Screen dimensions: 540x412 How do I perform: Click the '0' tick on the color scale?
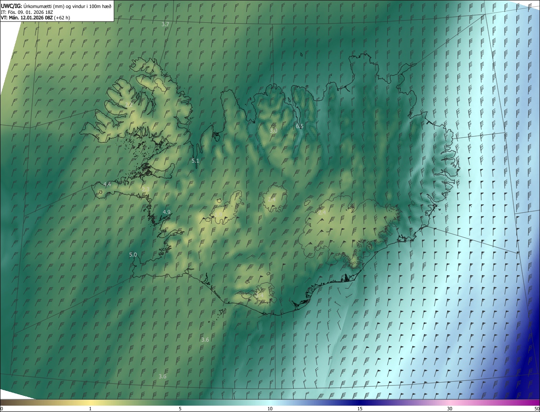pos(1,409)
